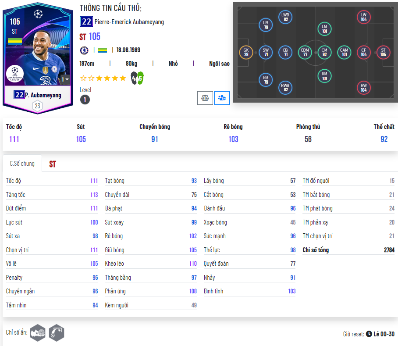
Task: Click the team members gear icon button
Action: click(x=222, y=98)
